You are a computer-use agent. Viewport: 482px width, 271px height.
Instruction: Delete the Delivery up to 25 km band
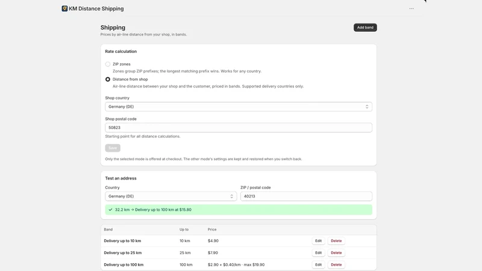pyautogui.click(x=336, y=253)
